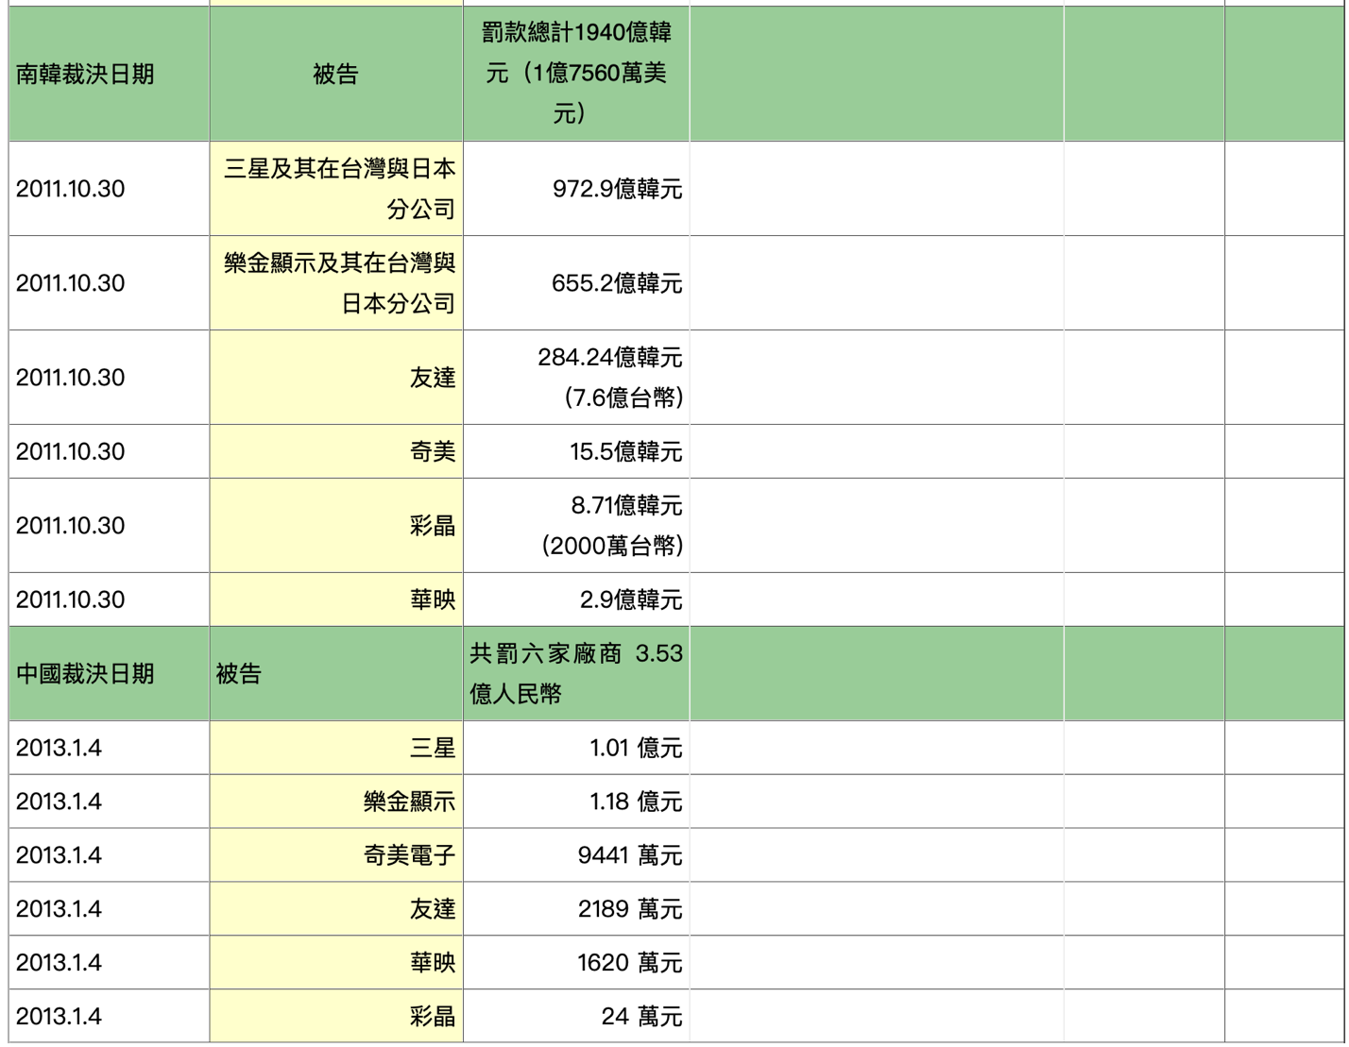Screen dimensions: 1349x1047
Task: Click the 24 萬元 cell
Action: (576, 1017)
